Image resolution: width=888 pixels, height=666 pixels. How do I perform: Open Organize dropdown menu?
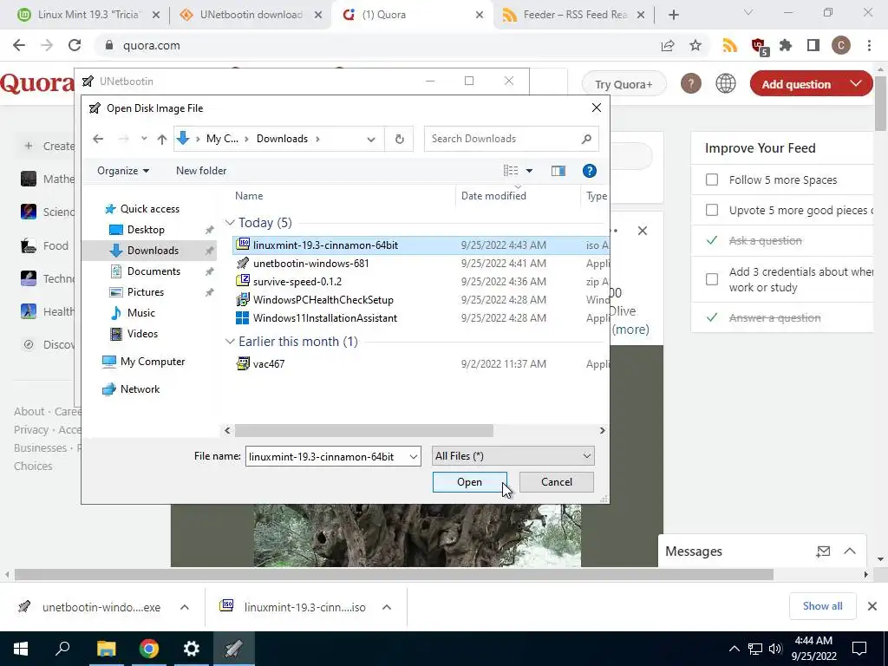[123, 171]
